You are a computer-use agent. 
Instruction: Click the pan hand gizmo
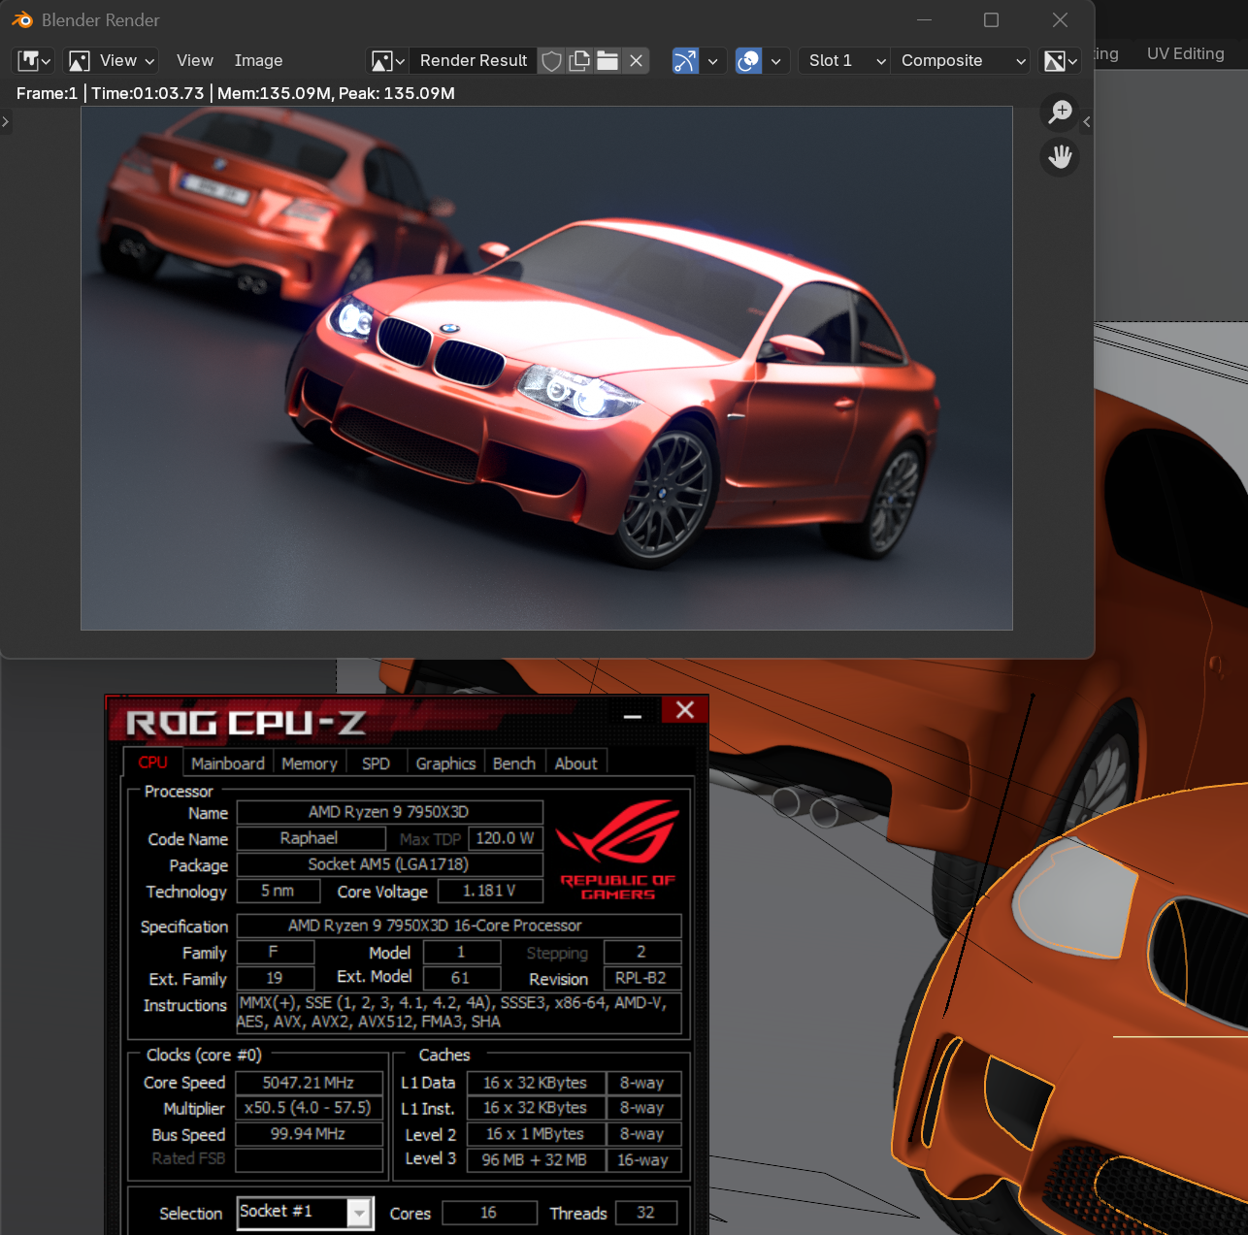click(x=1060, y=156)
